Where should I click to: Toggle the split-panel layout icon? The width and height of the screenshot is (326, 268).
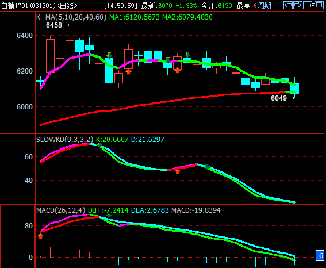click(x=308, y=5)
